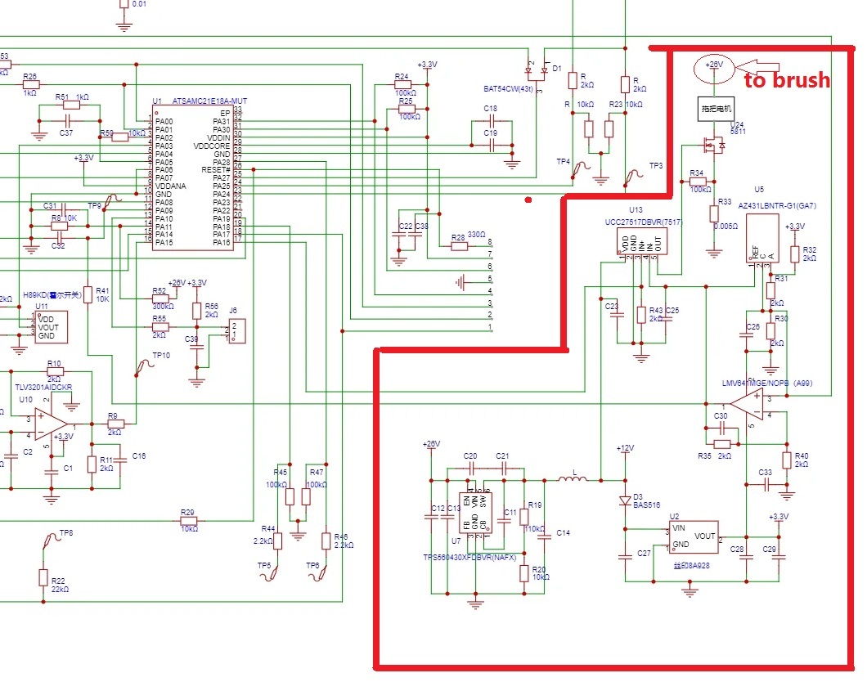Select the H89KD hall switch U11
This screenshot has width=867, height=682.
51,327
